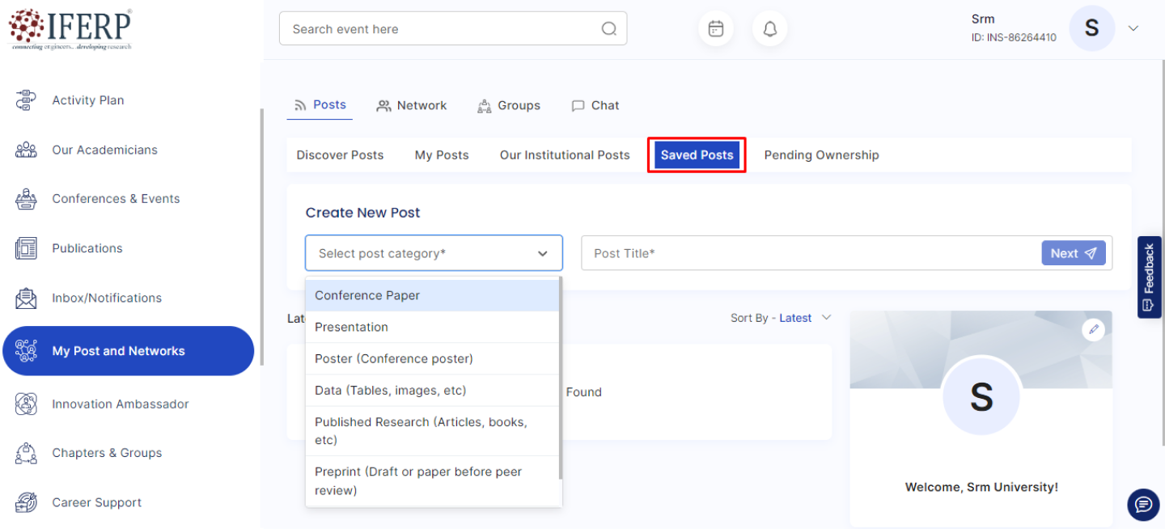This screenshot has height=529, width=1165.
Task: Click the pencil edit icon on profile banner
Action: (1093, 329)
